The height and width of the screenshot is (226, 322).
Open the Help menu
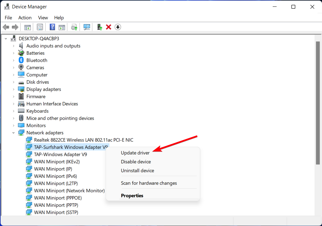[59, 18]
